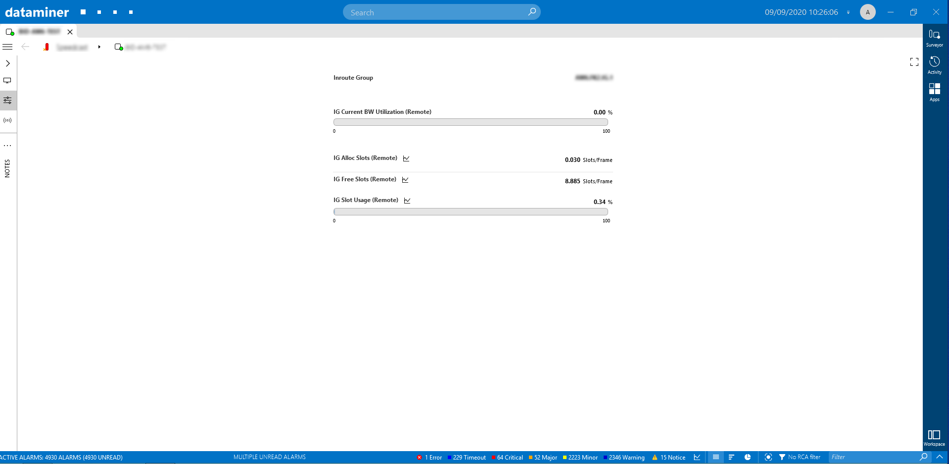Click the dataminer logo

tap(37, 12)
